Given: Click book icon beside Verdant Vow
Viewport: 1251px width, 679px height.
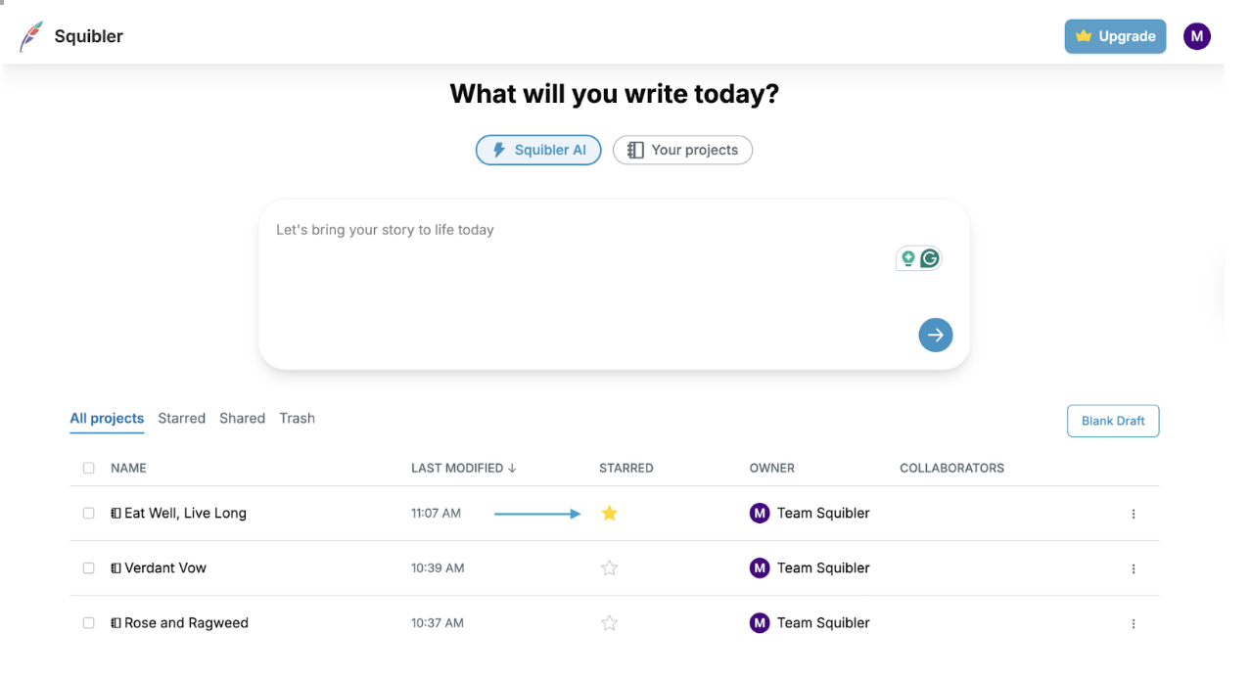Looking at the screenshot, I should pos(116,567).
